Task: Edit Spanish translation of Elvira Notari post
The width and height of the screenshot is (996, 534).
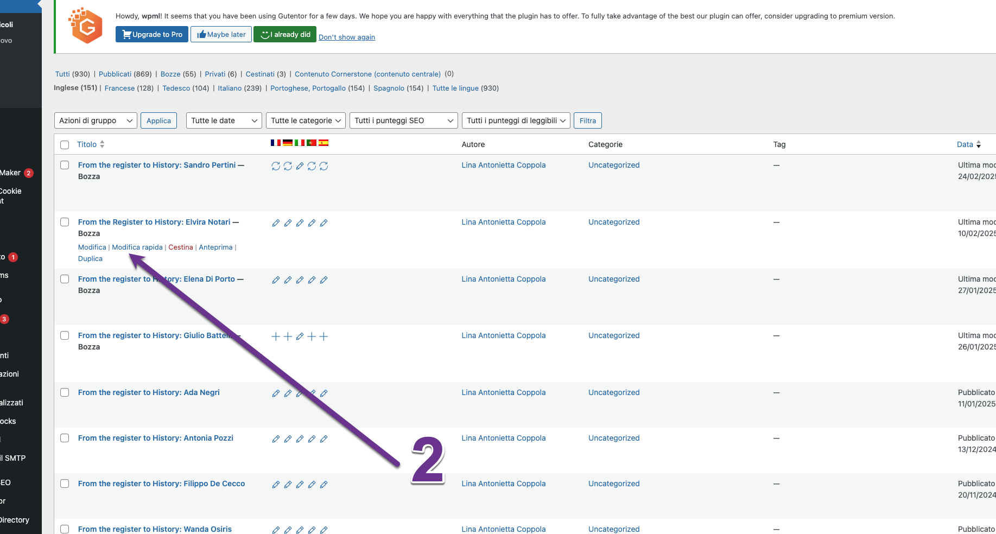Action: [x=323, y=223]
